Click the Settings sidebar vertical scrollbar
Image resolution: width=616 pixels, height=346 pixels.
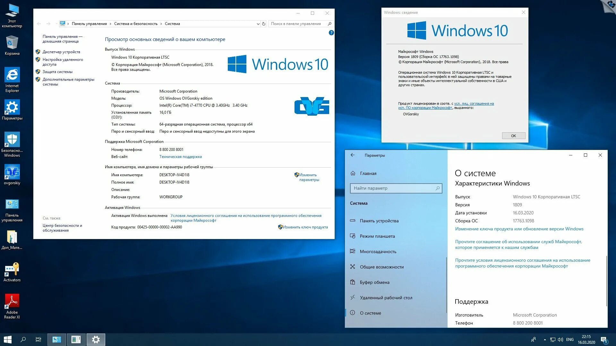(x=446, y=285)
